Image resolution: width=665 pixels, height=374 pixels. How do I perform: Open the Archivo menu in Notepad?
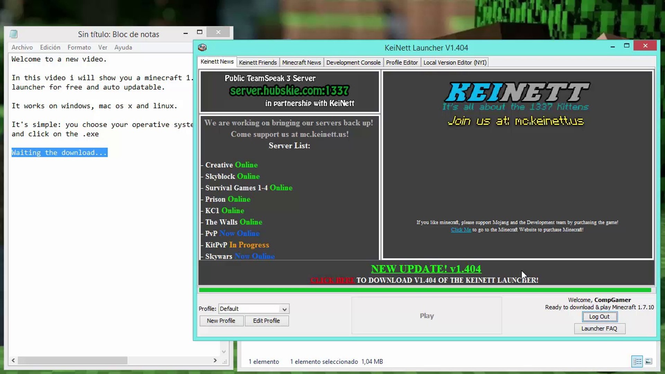coord(22,47)
